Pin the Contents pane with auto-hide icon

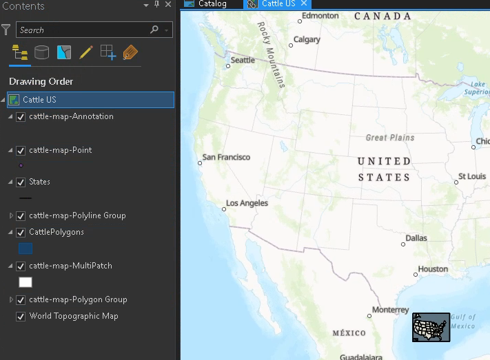tap(157, 4)
